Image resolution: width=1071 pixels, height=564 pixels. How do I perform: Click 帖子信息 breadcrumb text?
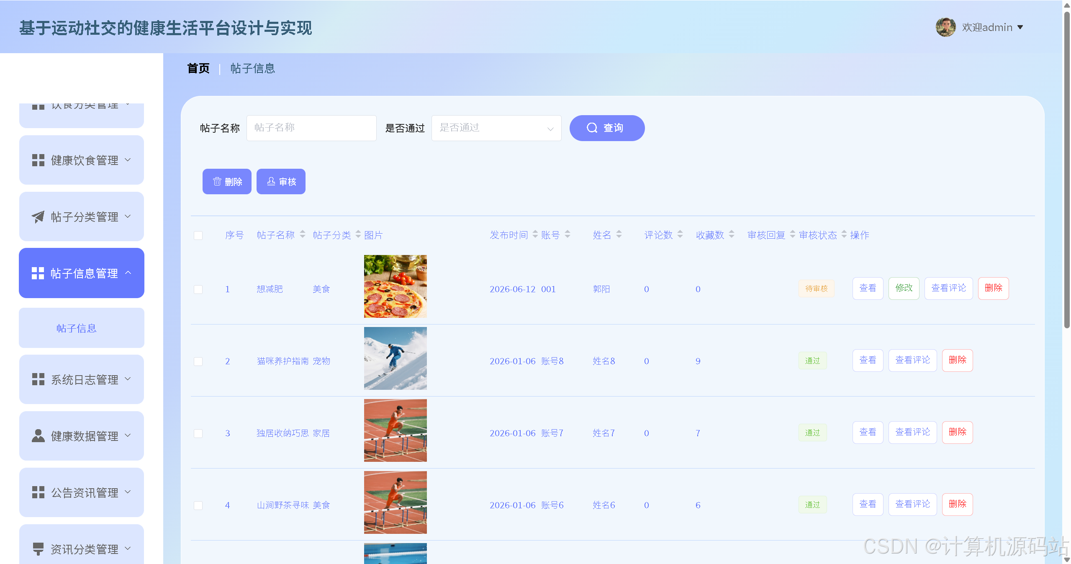252,68
